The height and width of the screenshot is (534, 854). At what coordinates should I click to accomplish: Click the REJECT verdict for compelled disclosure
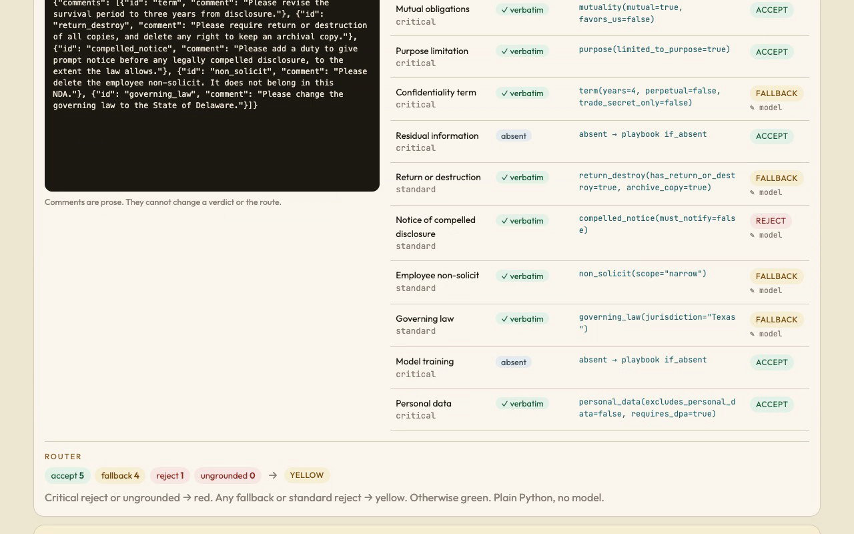point(771,221)
